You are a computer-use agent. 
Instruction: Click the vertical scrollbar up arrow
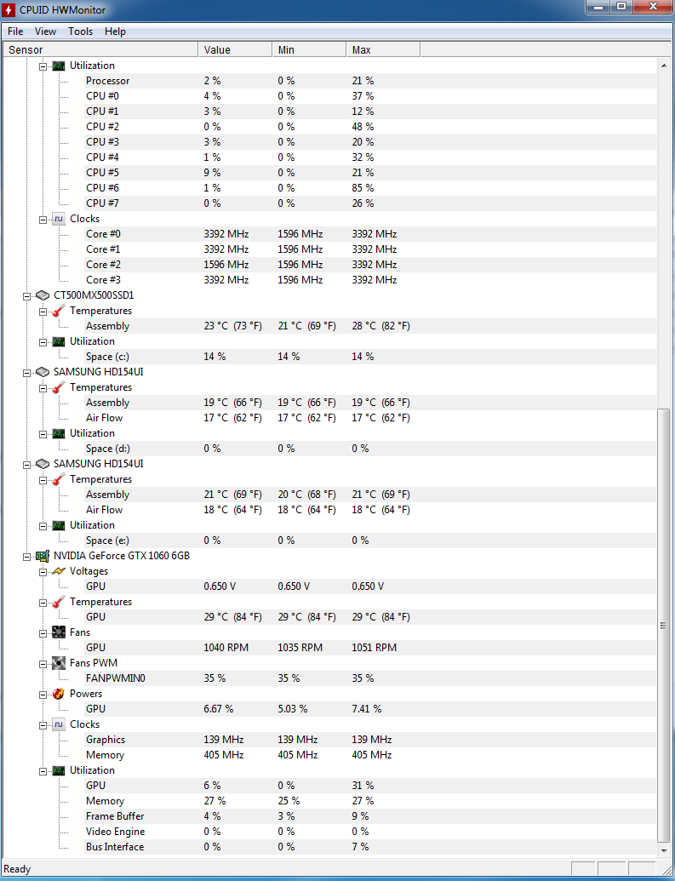(x=665, y=65)
